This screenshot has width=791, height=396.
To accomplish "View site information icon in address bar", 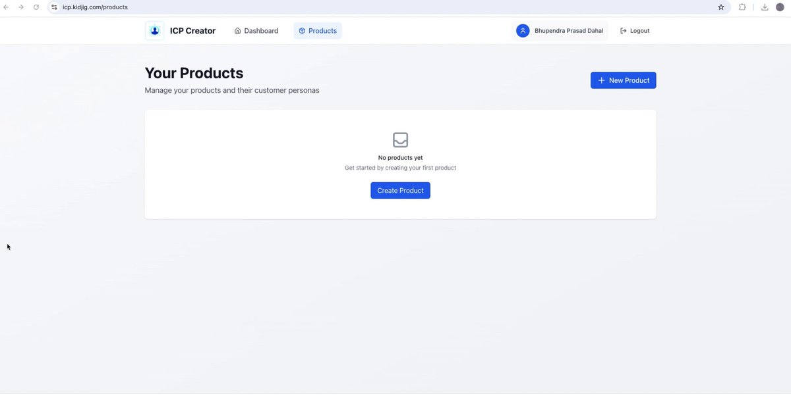I will click(x=55, y=7).
